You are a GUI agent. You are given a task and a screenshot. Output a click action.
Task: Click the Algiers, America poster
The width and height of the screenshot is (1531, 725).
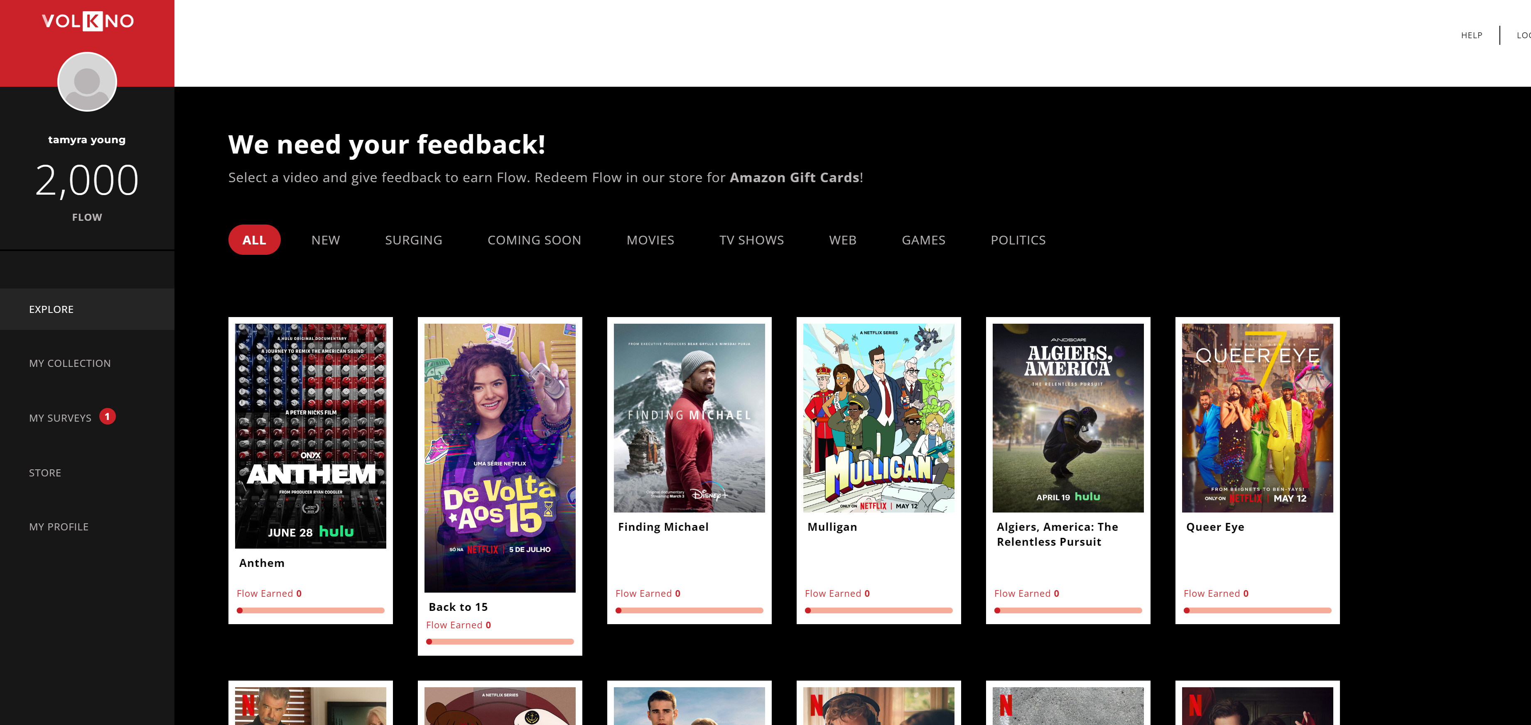(x=1067, y=417)
